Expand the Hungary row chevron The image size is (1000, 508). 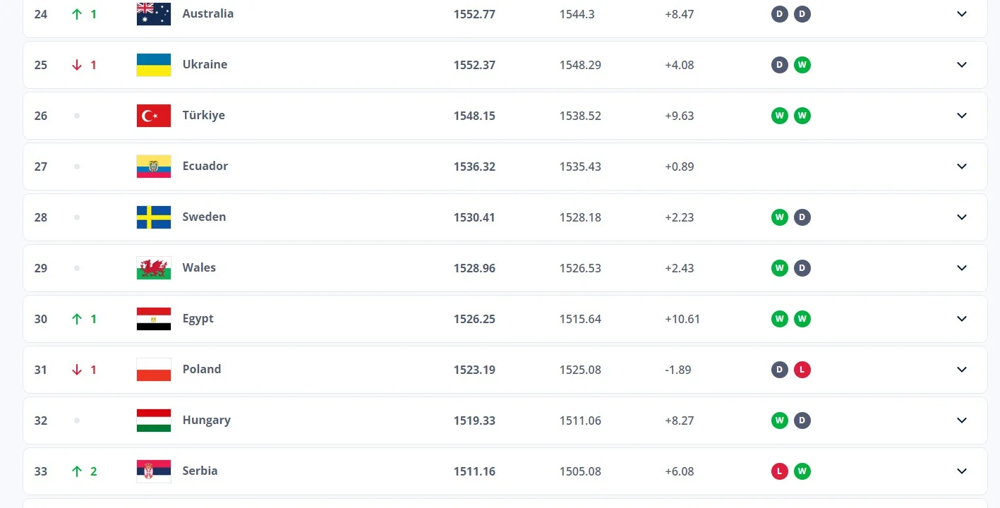tap(961, 420)
